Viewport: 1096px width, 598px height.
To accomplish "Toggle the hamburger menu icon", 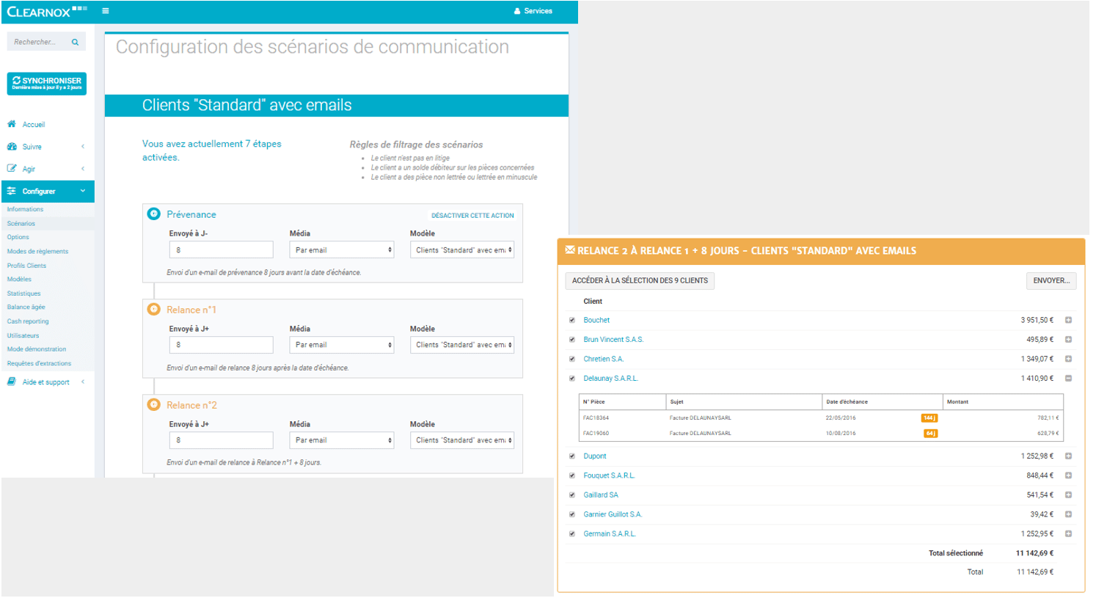I will (x=106, y=11).
